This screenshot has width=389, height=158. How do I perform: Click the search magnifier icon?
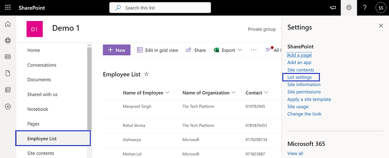[x=118, y=8]
